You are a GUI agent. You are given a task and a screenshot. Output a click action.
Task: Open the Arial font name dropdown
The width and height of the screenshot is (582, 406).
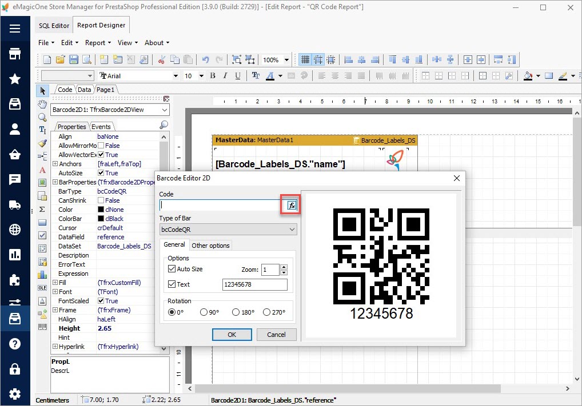(x=176, y=75)
